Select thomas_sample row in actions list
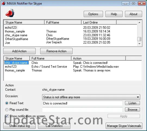The width and height of the screenshot is (147, 131). tap(15, 70)
